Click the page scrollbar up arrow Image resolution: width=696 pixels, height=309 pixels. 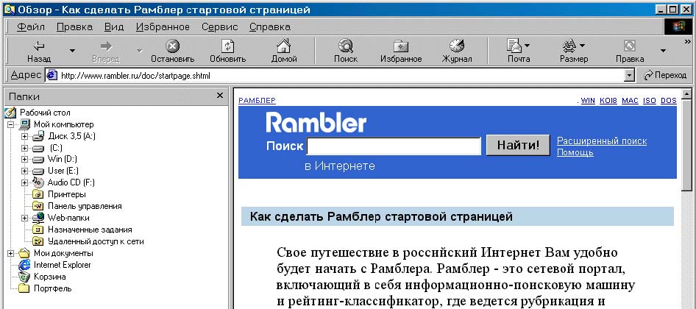click(x=686, y=95)
